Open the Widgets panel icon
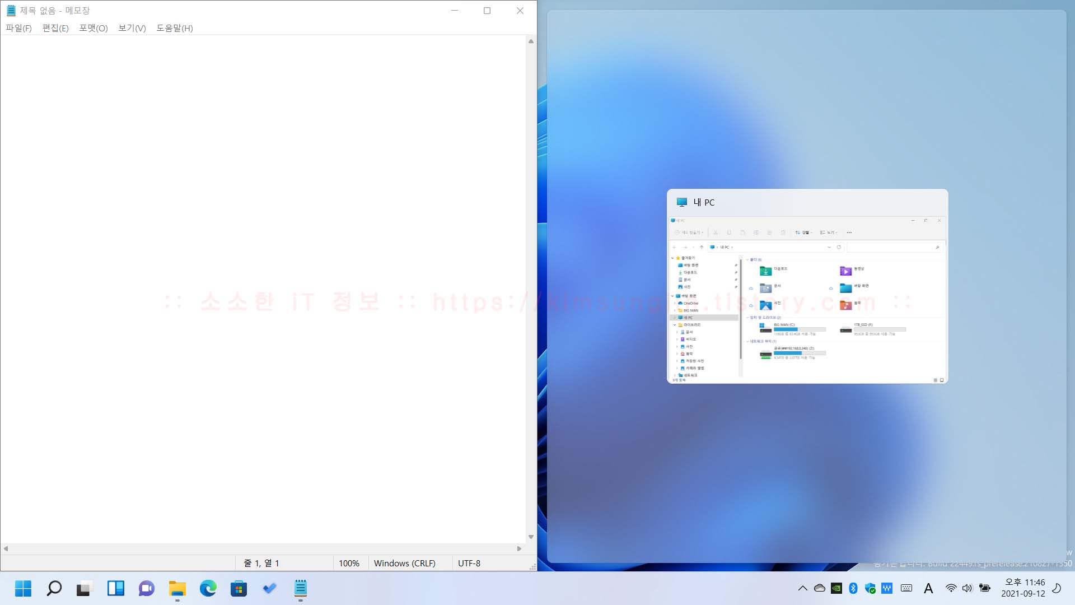1075x605 pixels. (x=115, y=588)
